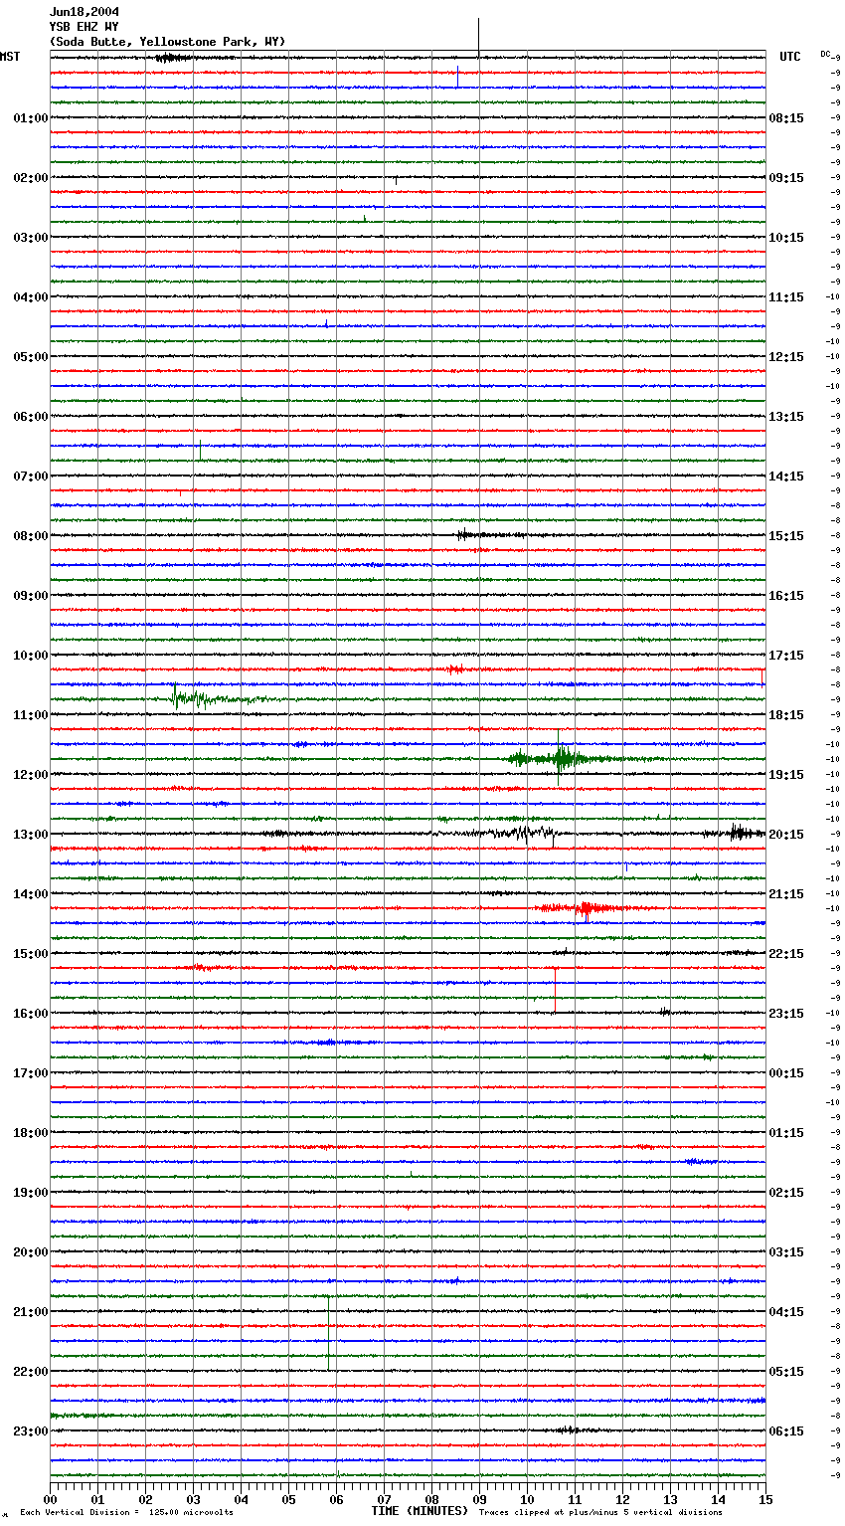Click the MST timezone header label
845x1526 pixels.
[10, 57]
